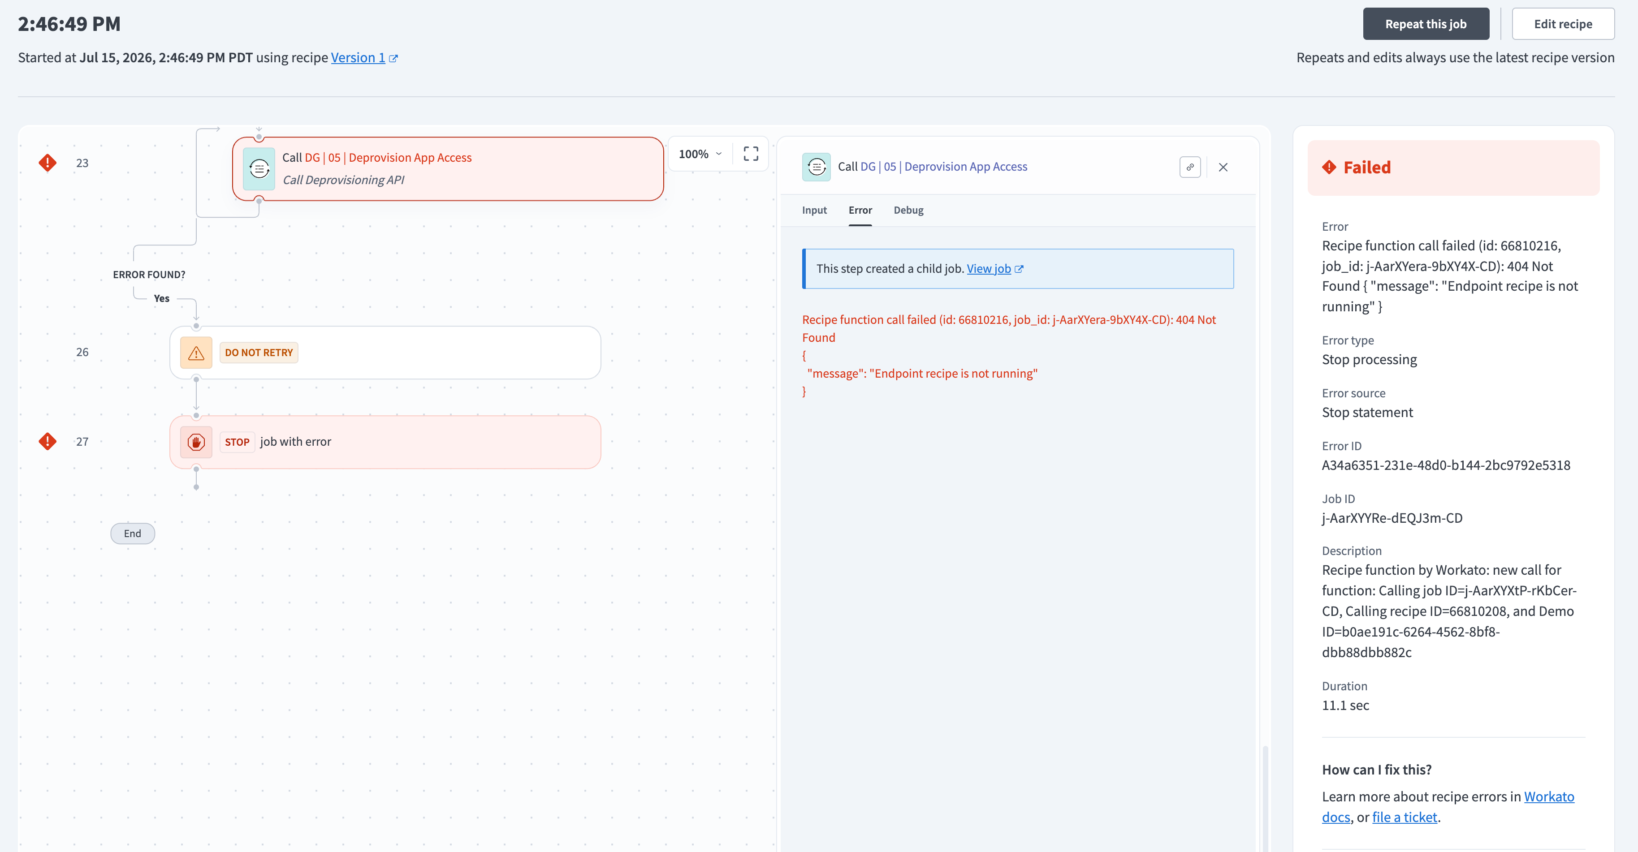Select the STOP job with error step
This screenshot has width=1638, height=852.
pos(385,442)
